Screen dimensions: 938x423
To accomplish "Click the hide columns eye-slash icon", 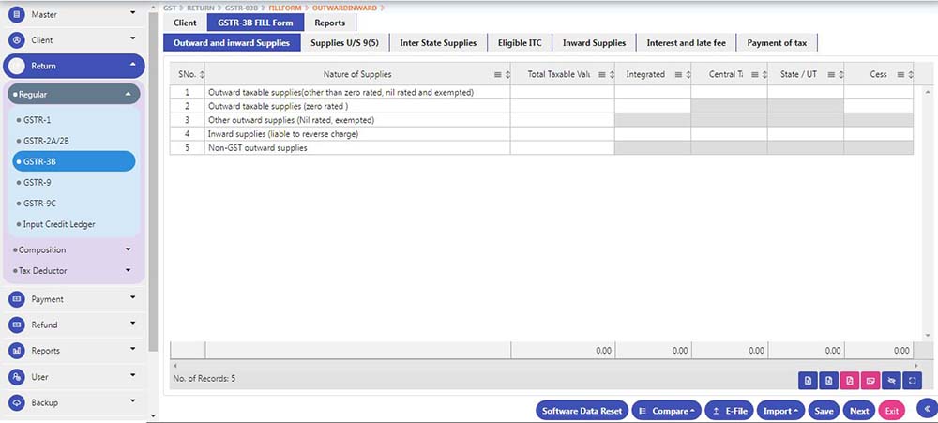I will click(891, 380).
